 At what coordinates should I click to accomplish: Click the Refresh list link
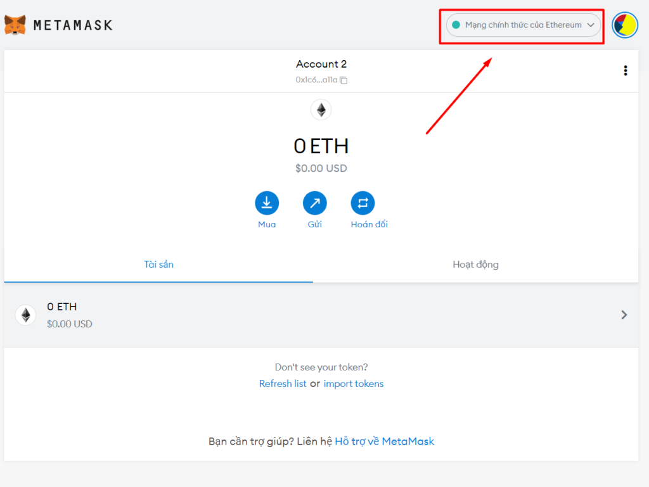coord(283,383)
